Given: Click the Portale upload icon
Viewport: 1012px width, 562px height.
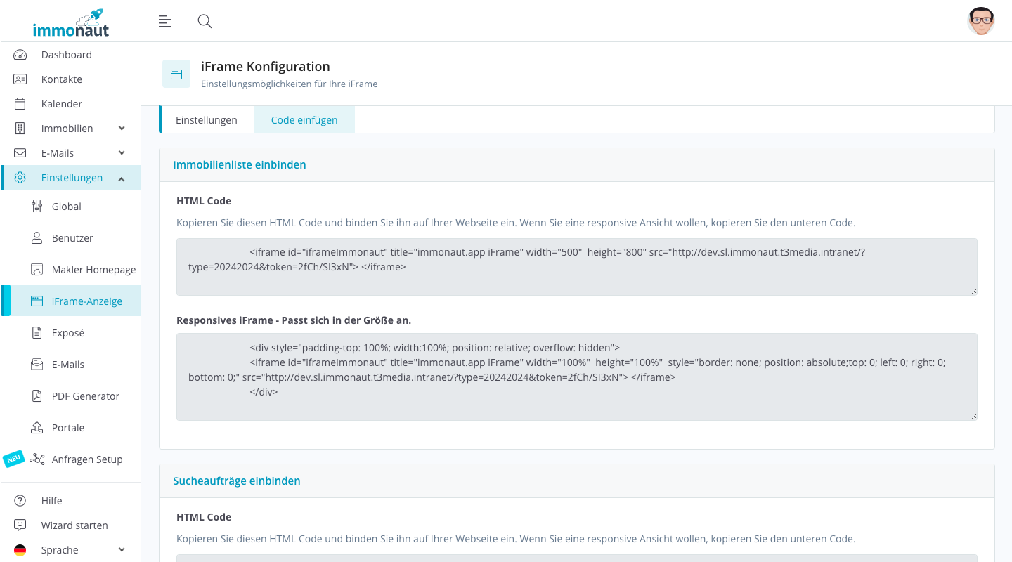Looking at the screenshot, I should (x=37, y=428).
